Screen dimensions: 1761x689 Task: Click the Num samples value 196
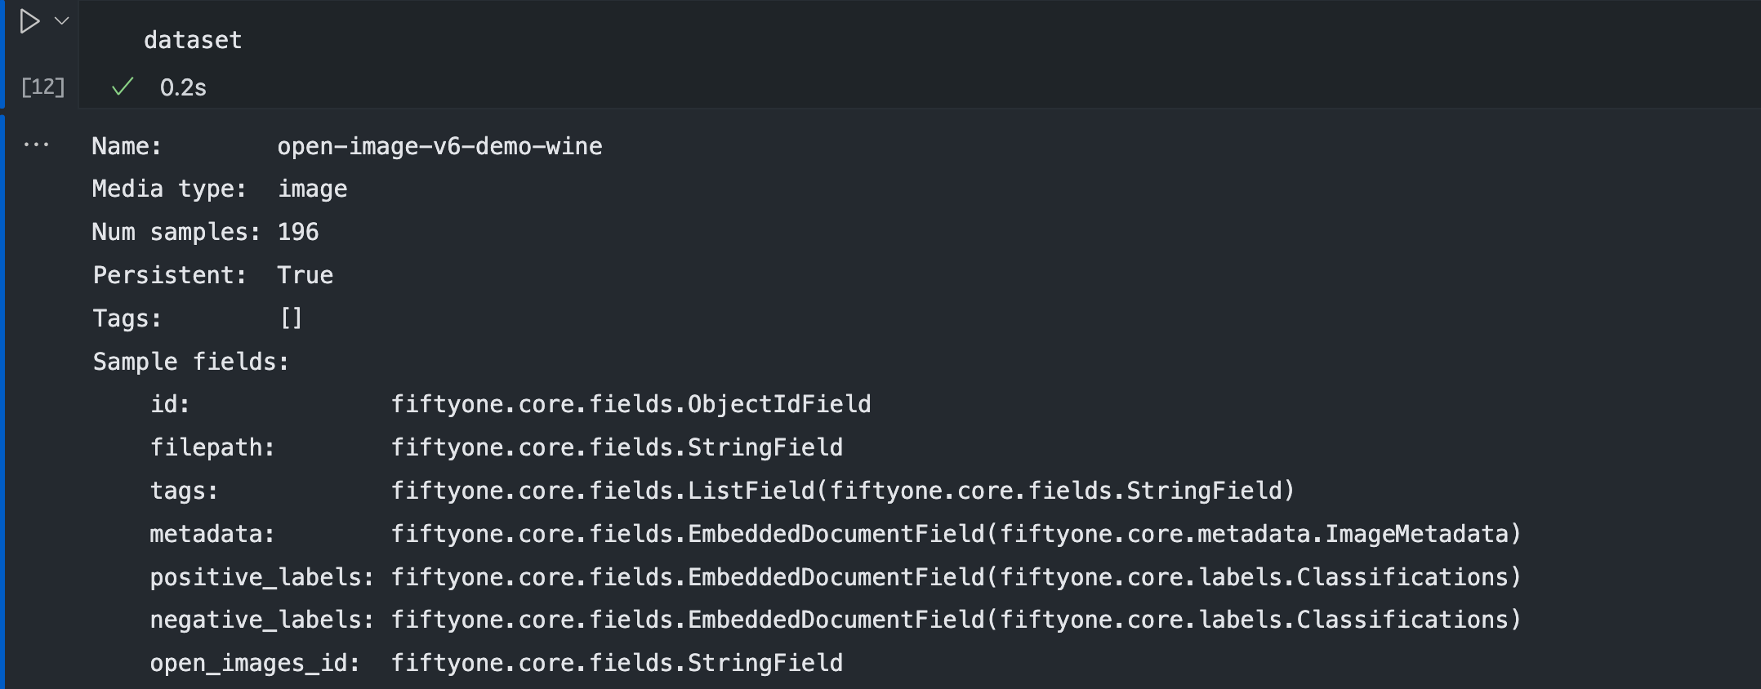tap(298, 232)
